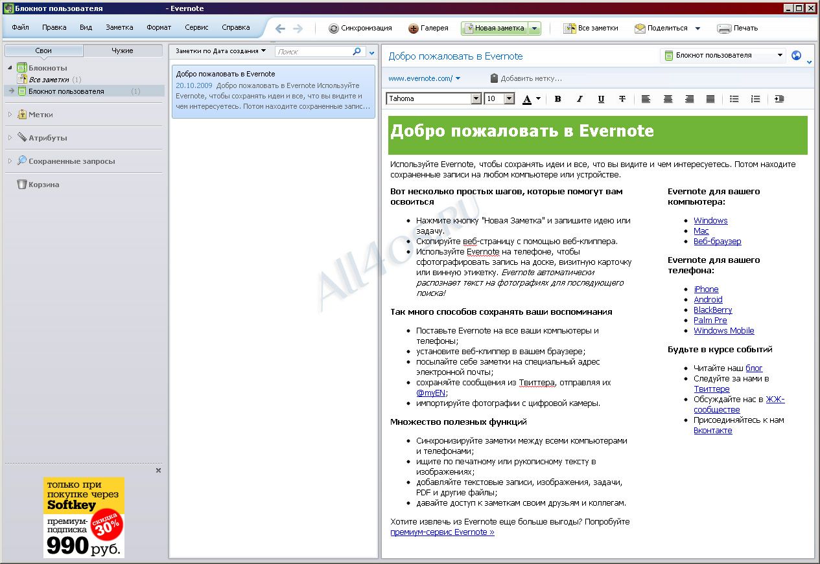The image size is (820, 564).
Task: Open the BlackBerry link
Action: coord(713,310)
